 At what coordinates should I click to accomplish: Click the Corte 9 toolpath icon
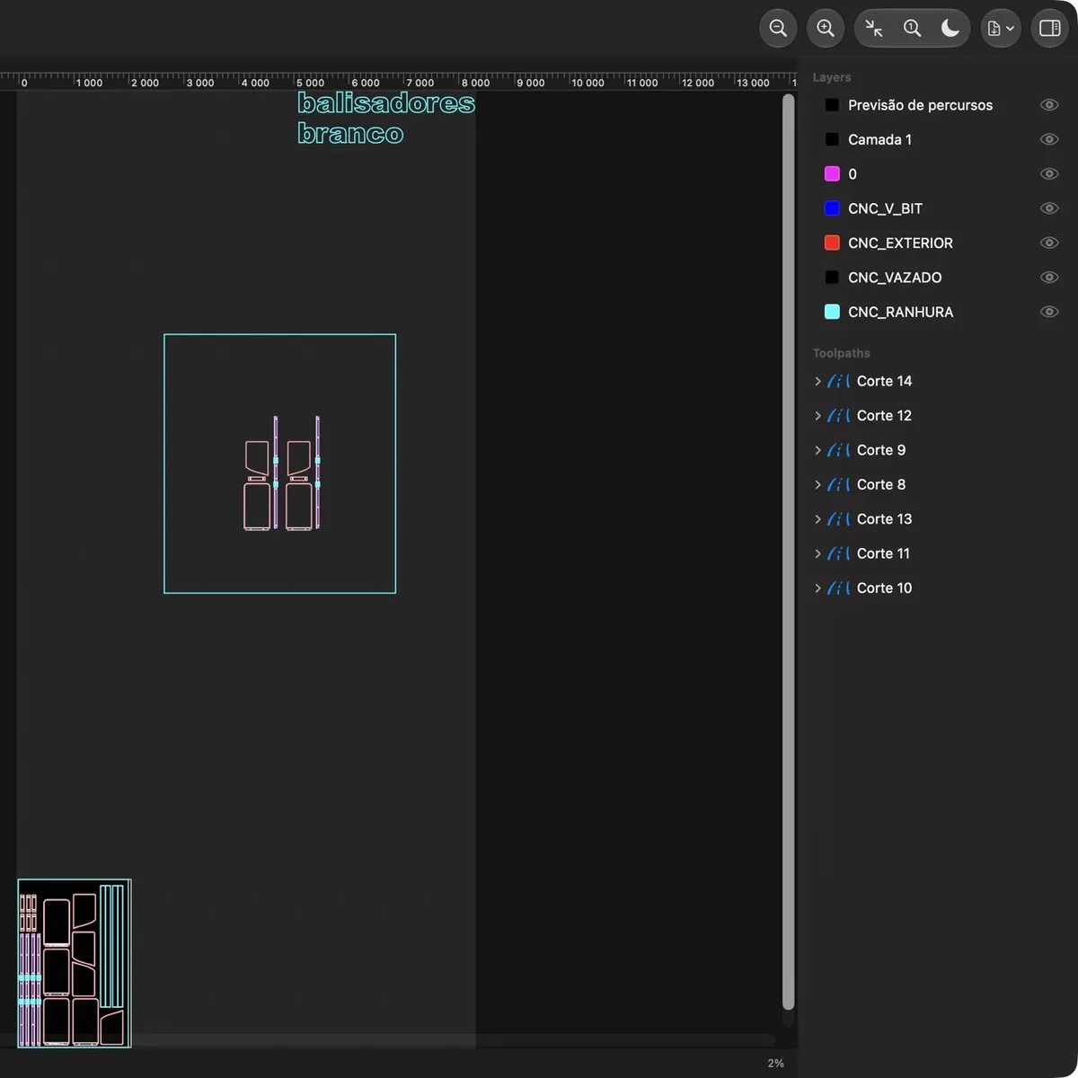[839, 450]
